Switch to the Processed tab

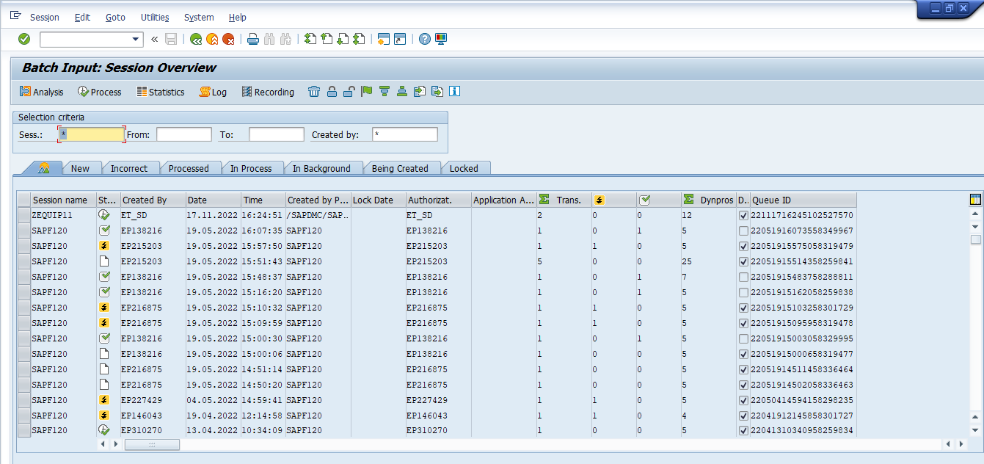pos(189,168)
